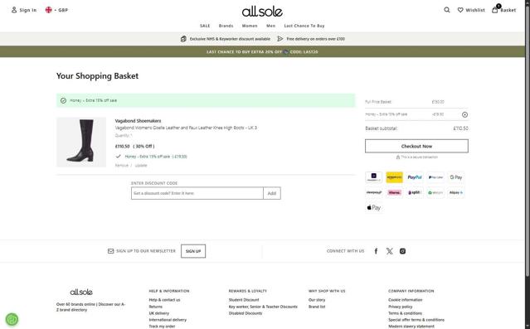Remove the boots from the basket
Viewport: 530px width, 329px height.
pyautogui.click(x=122, y=165)
